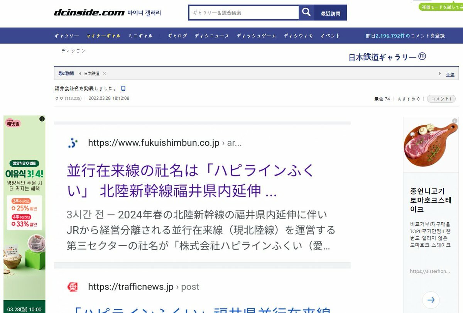The width and height of the screenshot is (463, 313).
Task: Toggle night mode with the green button
Action: 441,7
